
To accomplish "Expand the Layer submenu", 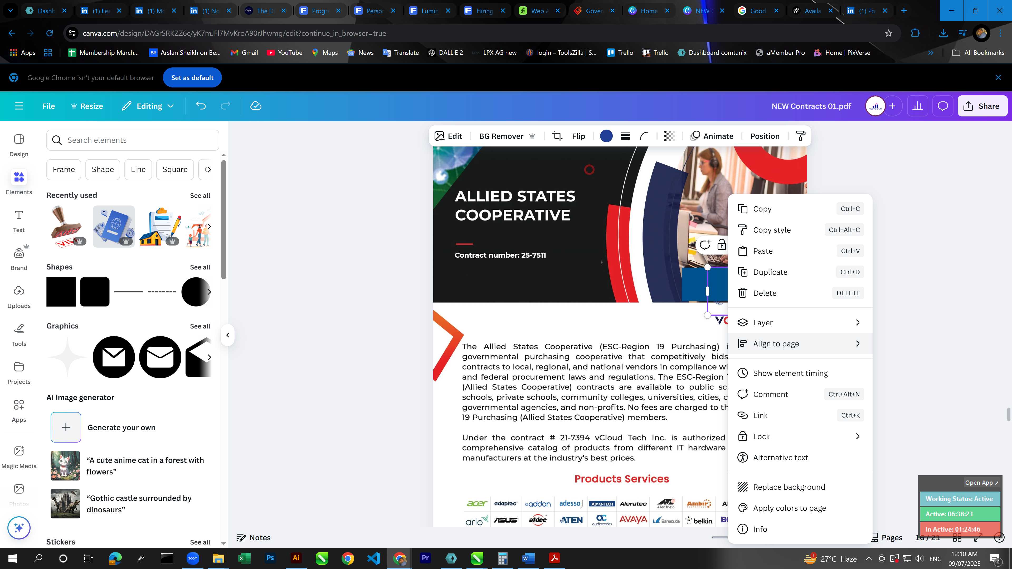I will coord(800,322).
